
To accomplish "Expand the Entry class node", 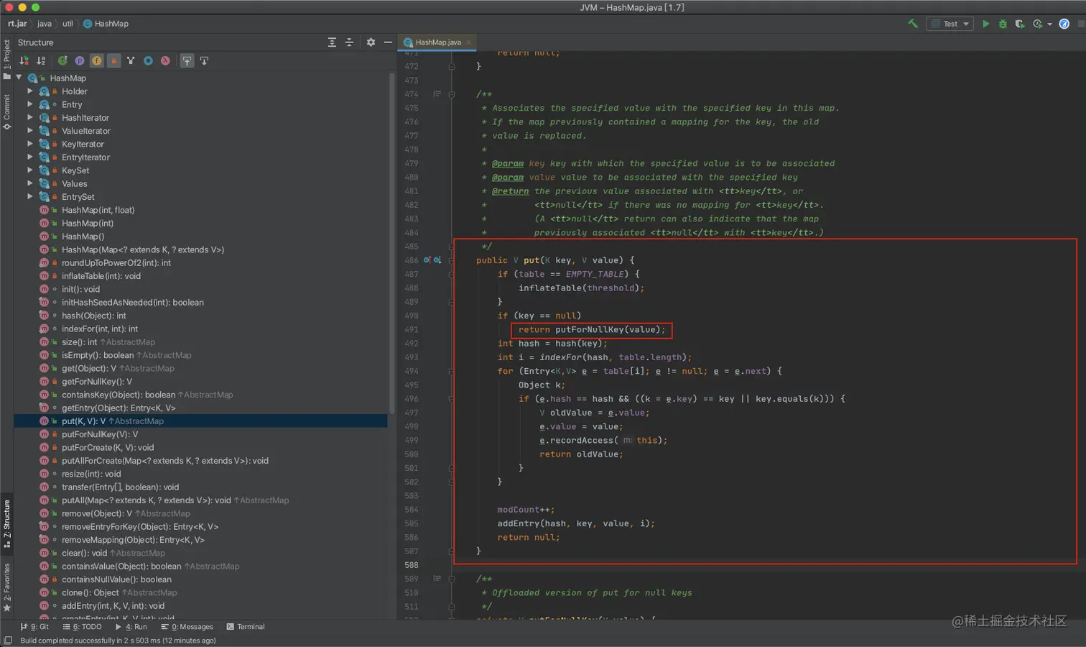I will 30,104.
